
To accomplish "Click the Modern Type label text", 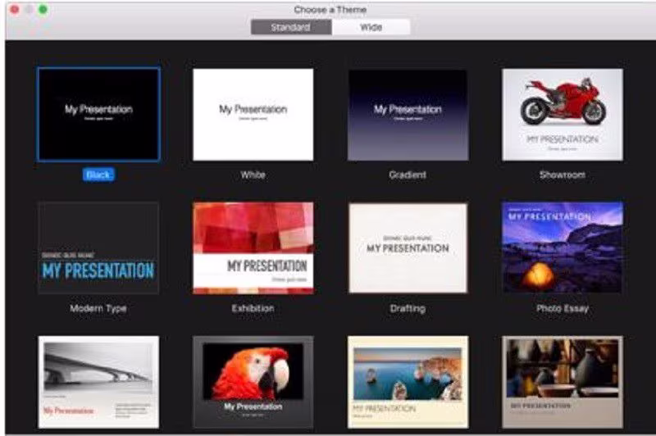I will pyautogui.click(x=98, y=308).
